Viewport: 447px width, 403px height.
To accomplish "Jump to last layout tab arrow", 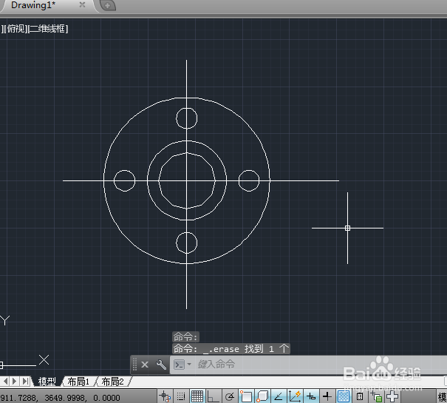I will [x=25, y=381].
